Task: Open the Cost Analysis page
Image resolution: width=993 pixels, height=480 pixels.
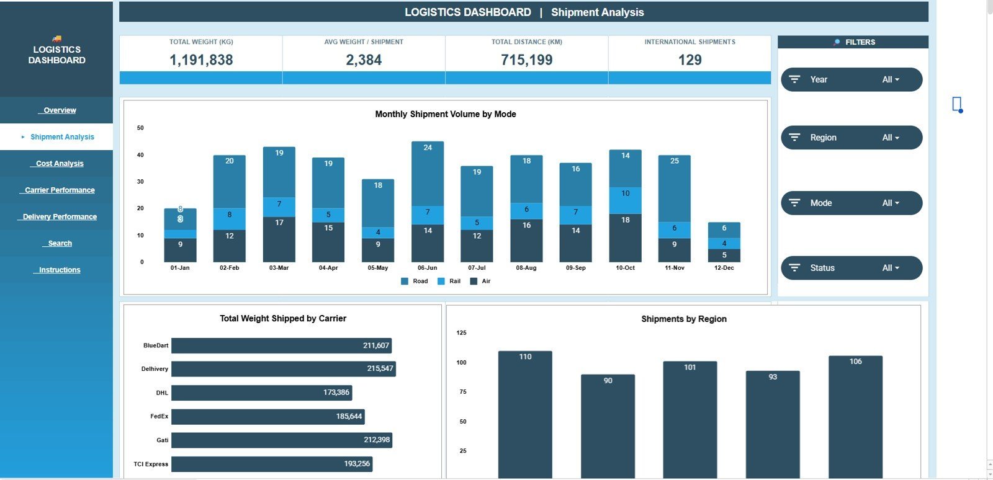Action: point(60,164)
